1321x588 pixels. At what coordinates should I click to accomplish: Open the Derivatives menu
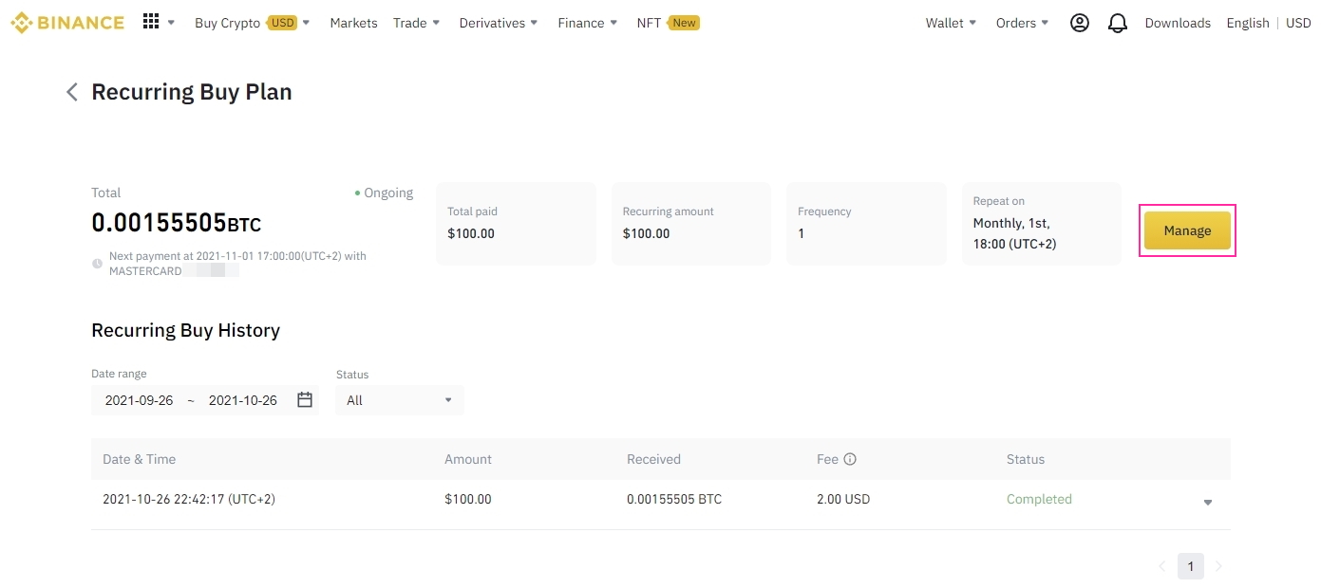coord(498,23)
